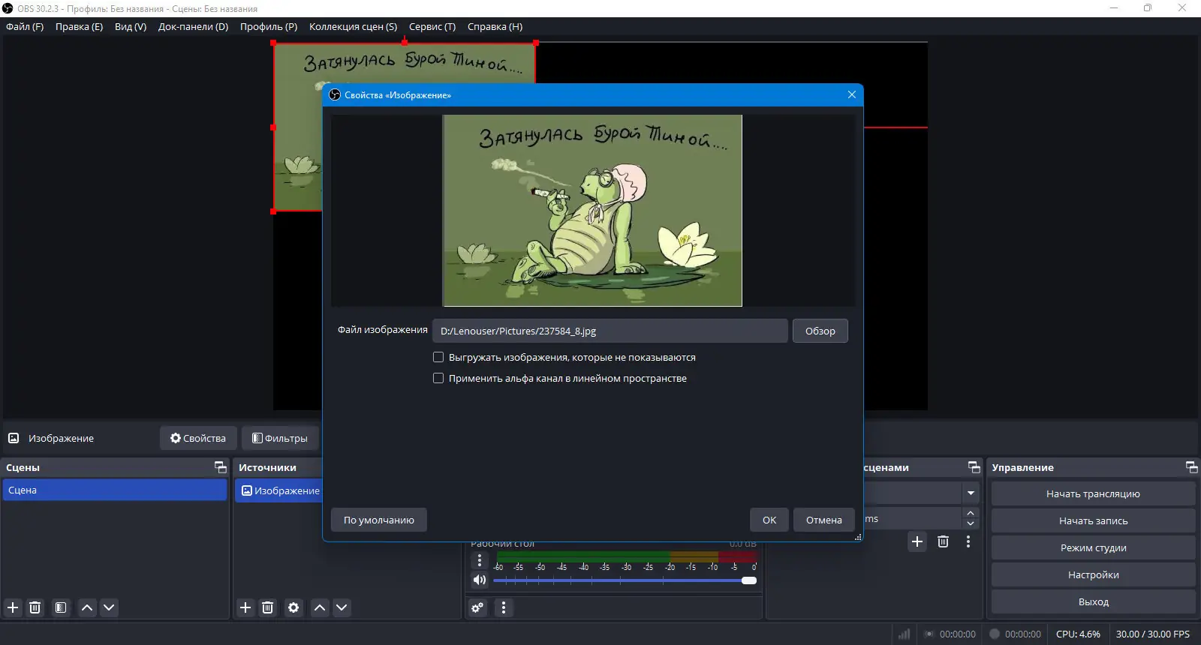This screenshot has width=1201, height=645.
Task: Click the OBS logo in the title bar
Action: click(x=8, y=8)
